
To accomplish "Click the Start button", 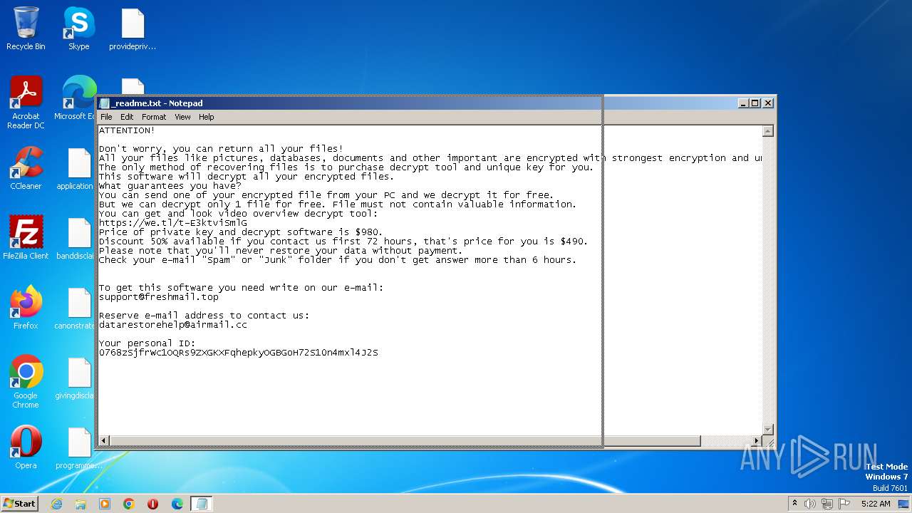I will tap(19, 504).
